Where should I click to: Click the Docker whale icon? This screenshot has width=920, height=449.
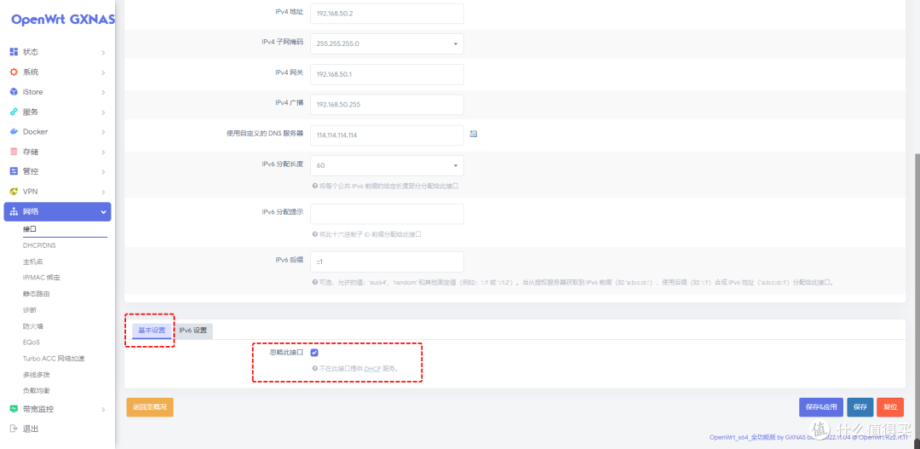pyautogui.click(x=14, y=131)
